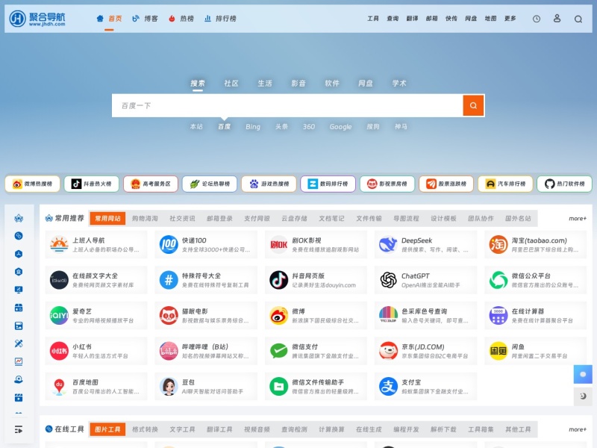Image resolution: width=597 pixels, height=448 pixels.
Task: Switch search category to 学术
Action: click(x=399, y=83)
